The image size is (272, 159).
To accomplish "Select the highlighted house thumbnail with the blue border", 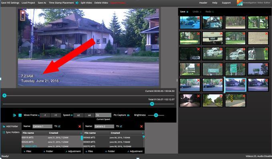I will pos(235,85).
